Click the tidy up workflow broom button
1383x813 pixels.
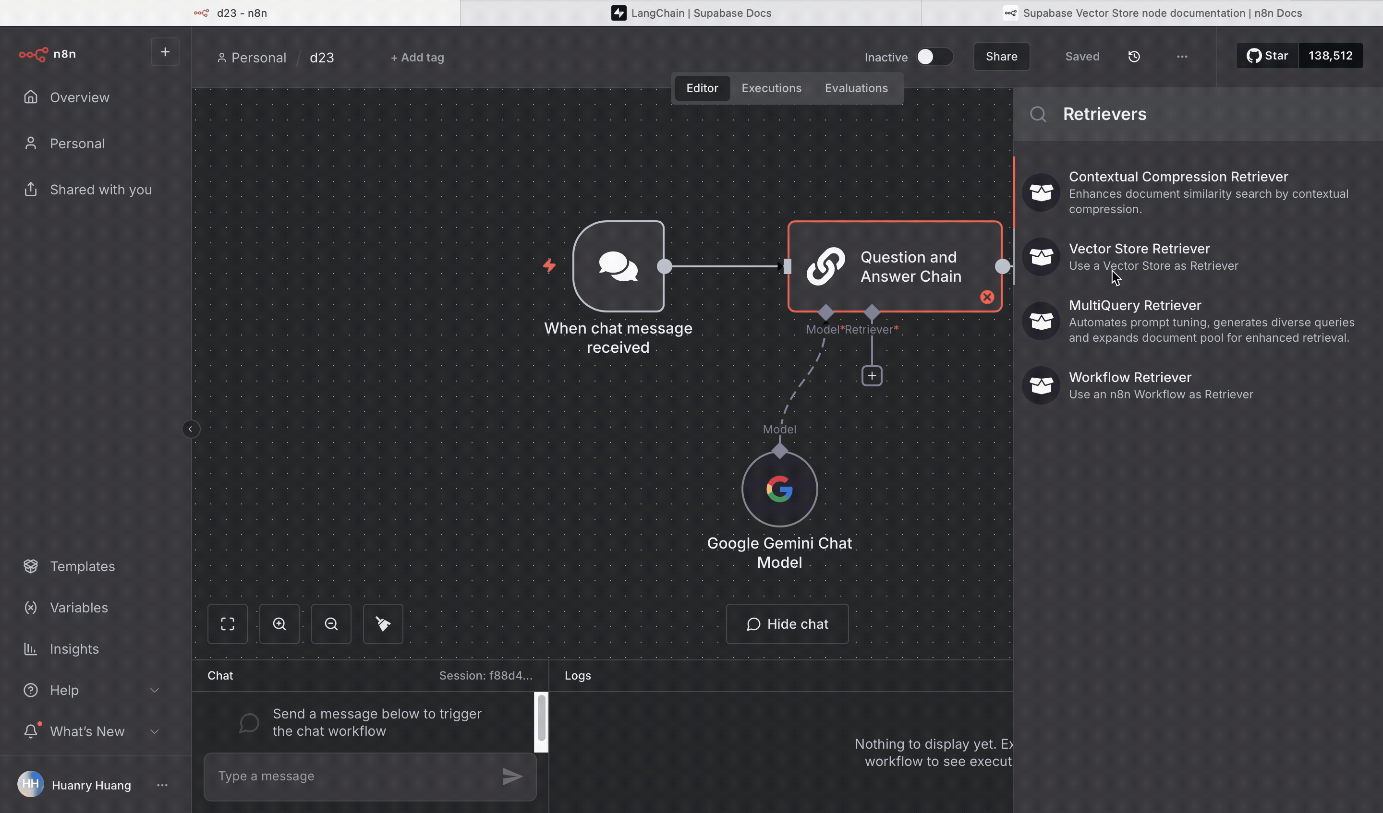click(x=383, y=624)
